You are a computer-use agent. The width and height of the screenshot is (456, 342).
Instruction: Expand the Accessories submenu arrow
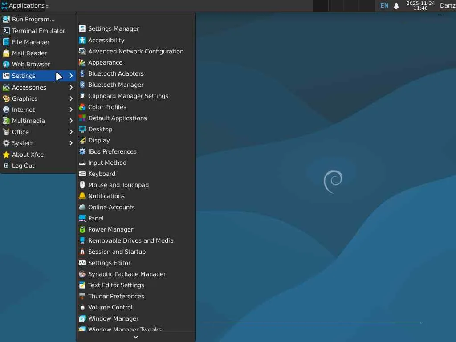[71, 87]
